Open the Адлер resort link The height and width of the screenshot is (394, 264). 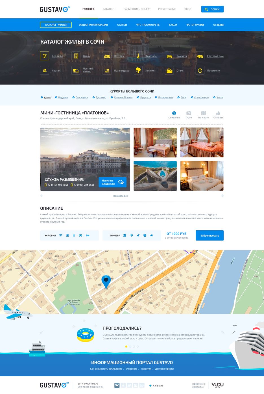(x=47, y=97)
